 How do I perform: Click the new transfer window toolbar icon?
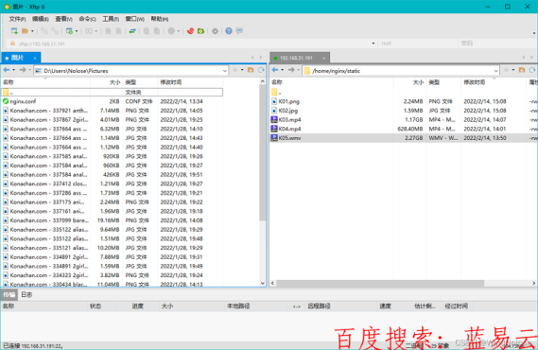pyautogui.click(x=69, y=31)
